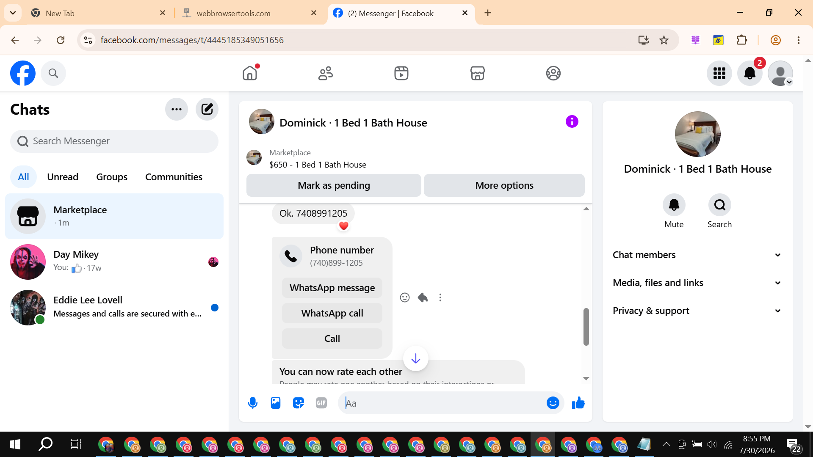Image resolution: width=813 pixels, height=457 pixels.
Task: Switch to the New Tab browser tab
Action: point(97,13)
